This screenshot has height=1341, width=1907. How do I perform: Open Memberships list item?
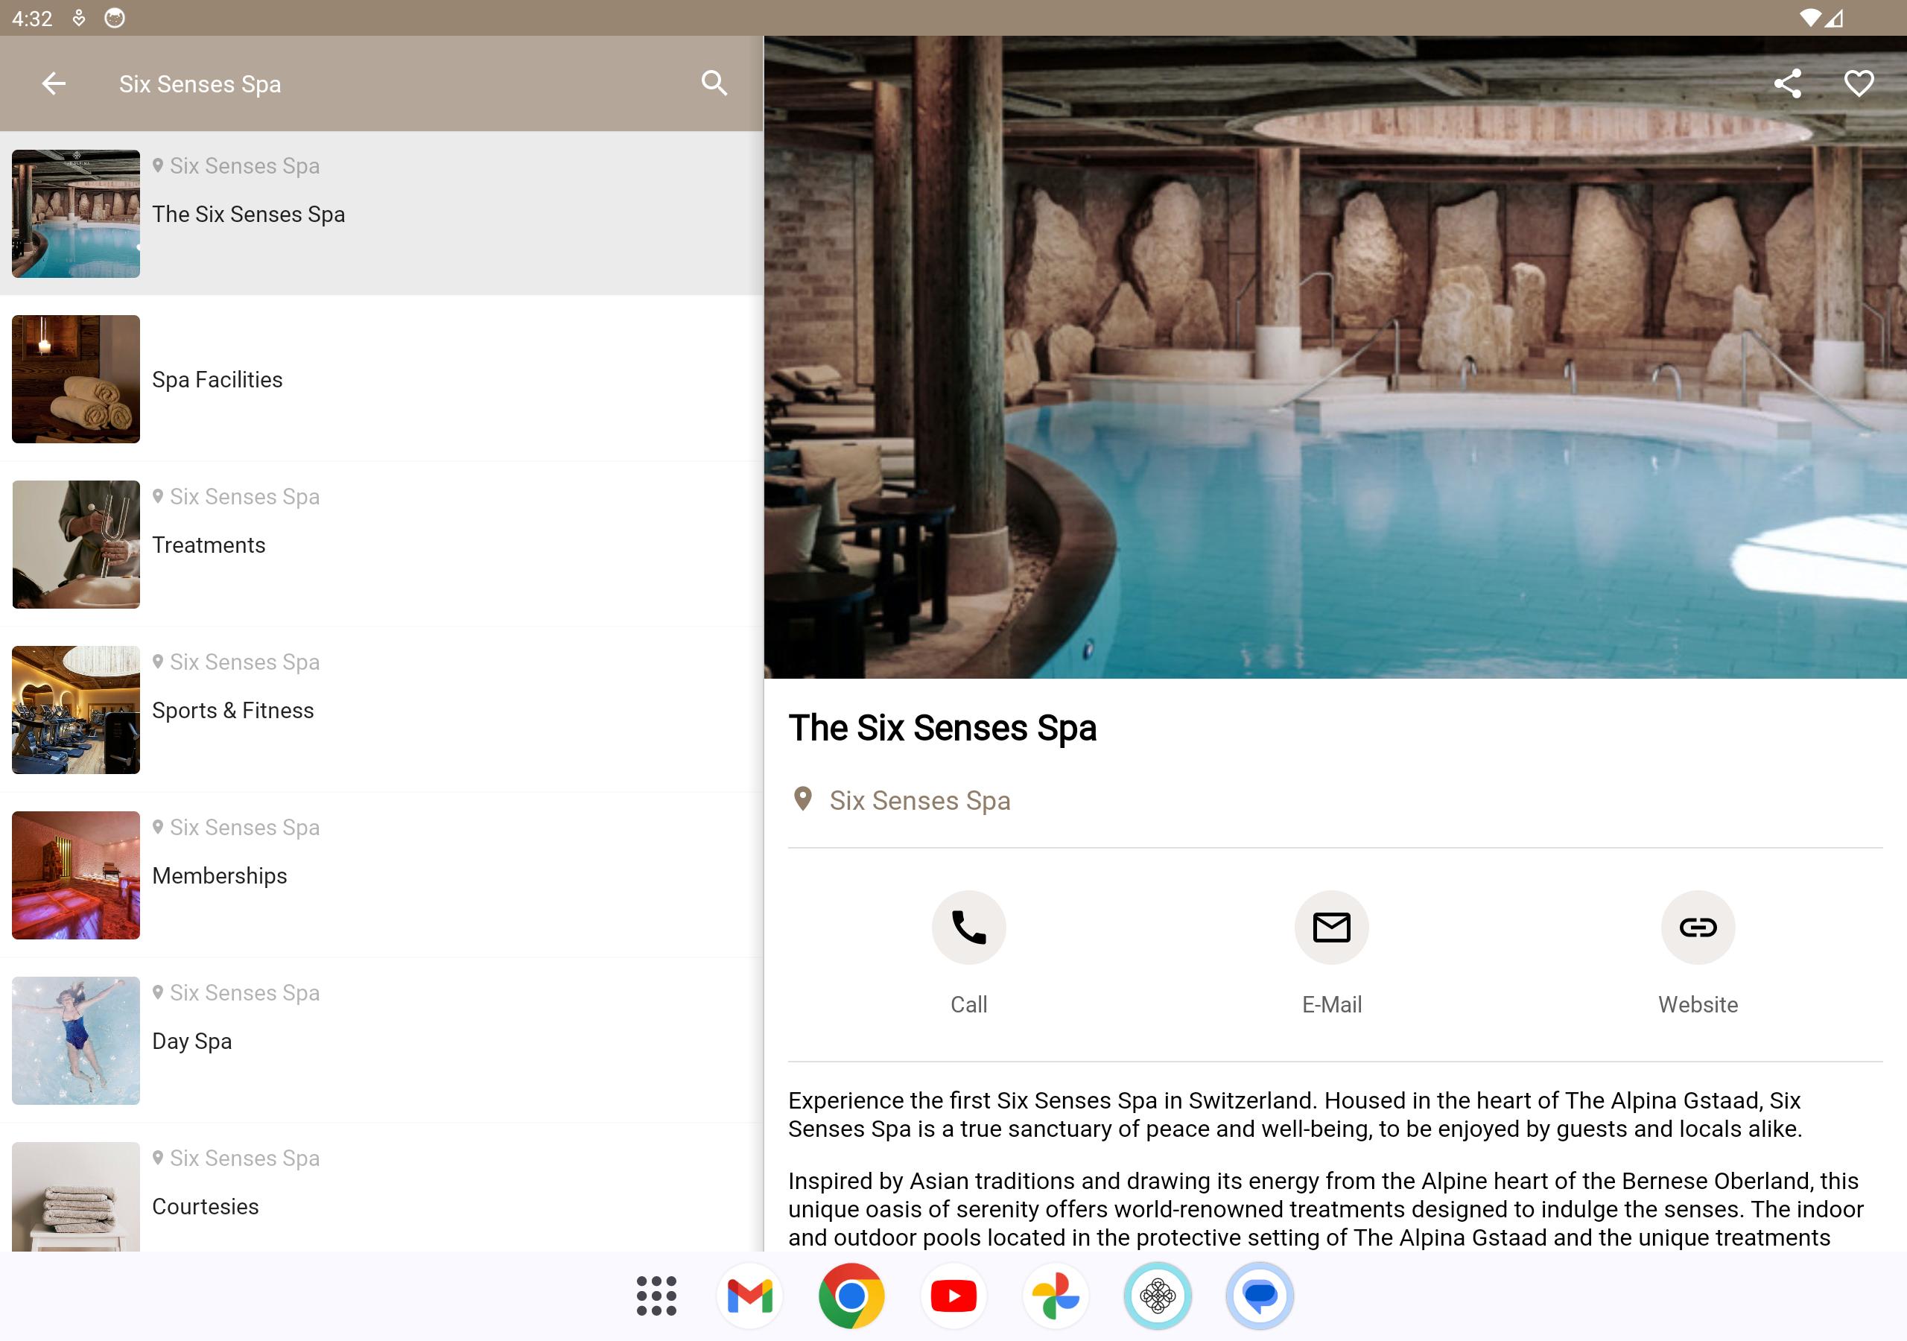tap(381, 875)
